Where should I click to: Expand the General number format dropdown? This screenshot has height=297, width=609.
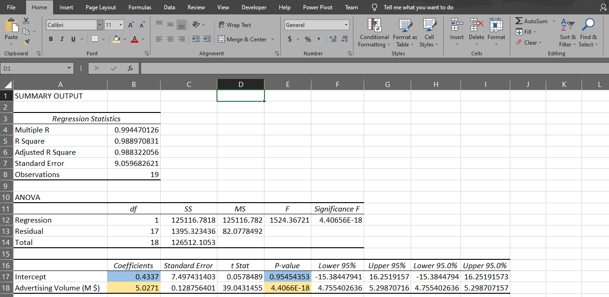point(346,25)
